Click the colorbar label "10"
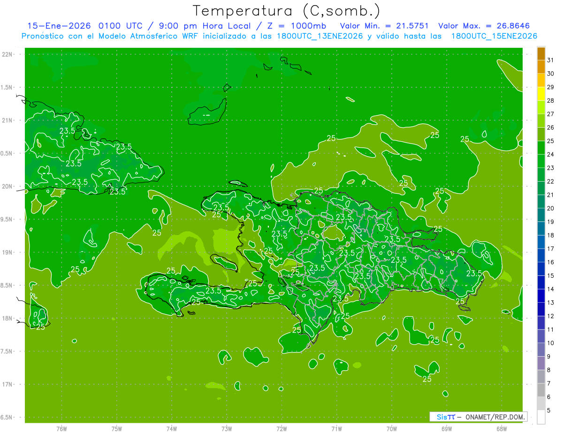 (550, 343)
